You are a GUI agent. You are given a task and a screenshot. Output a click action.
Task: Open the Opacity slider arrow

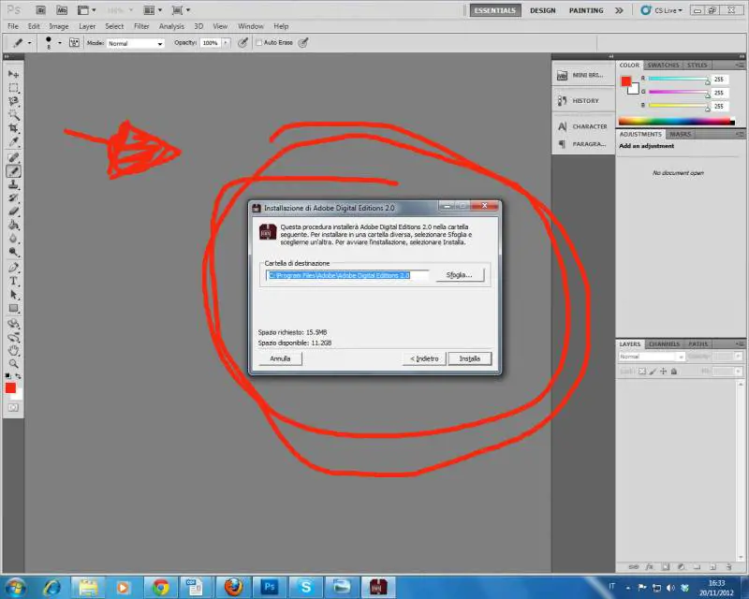pos(226,42)
